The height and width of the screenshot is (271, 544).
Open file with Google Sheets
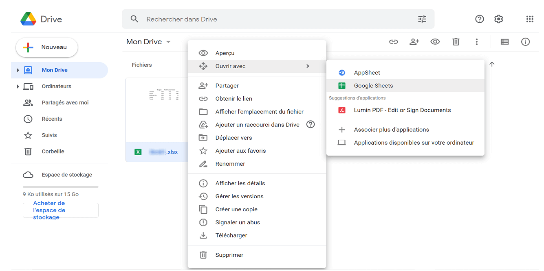405,86
